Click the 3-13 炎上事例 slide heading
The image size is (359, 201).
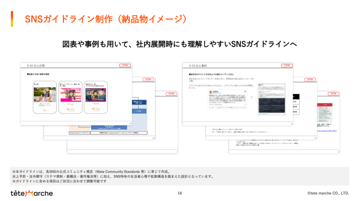198,65
